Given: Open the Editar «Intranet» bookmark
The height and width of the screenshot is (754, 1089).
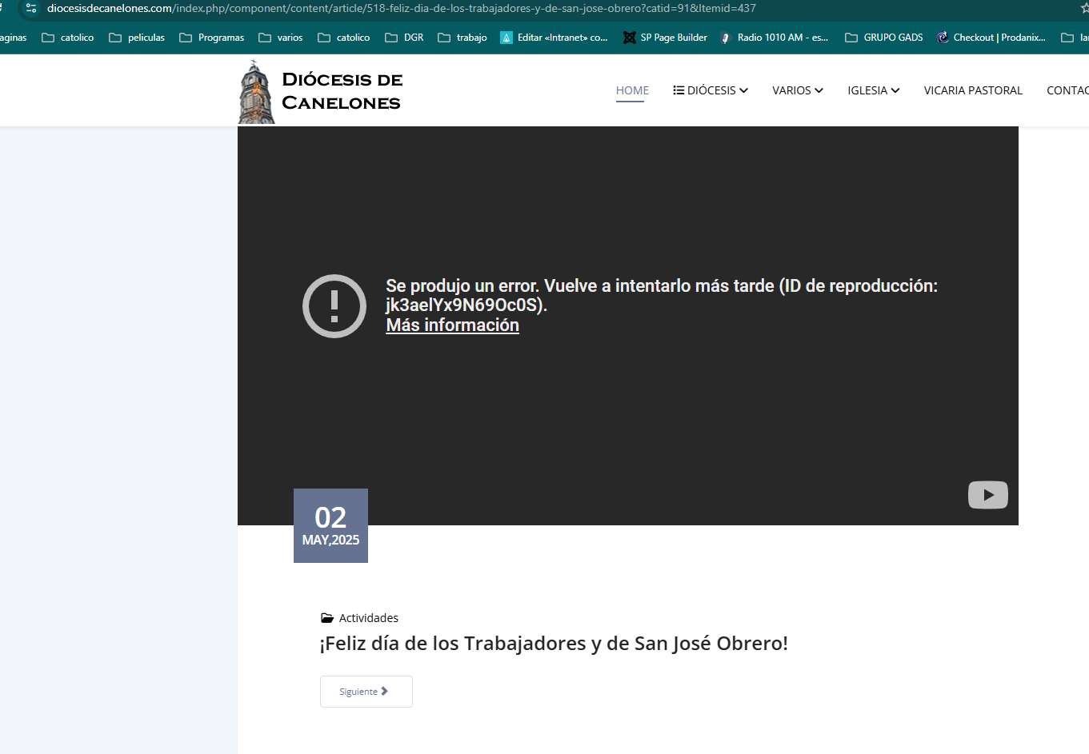Looking at the screenshot, I should pos(554,38).
